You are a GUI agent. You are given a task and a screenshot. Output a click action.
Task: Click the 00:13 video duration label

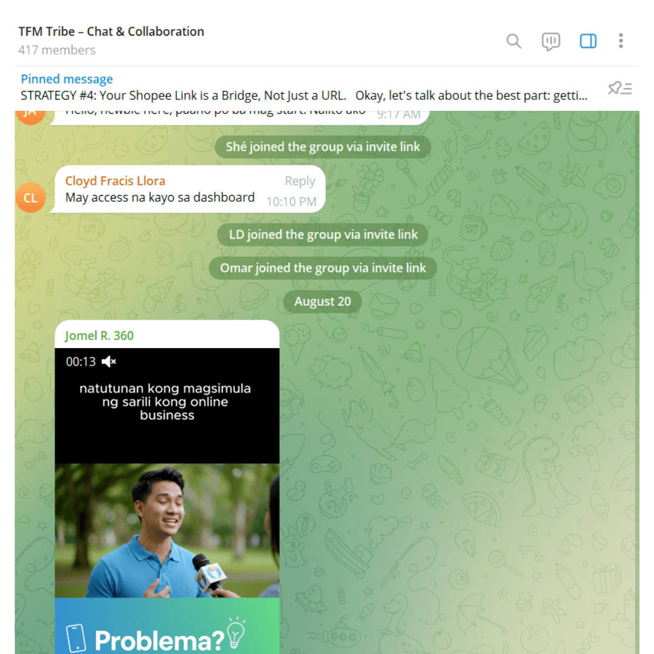pos(81,362)
